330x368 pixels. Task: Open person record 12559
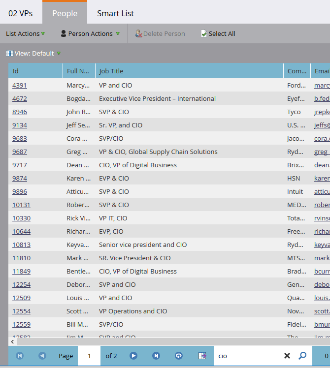point(21,324)
